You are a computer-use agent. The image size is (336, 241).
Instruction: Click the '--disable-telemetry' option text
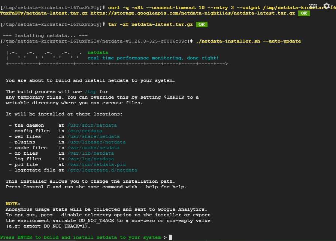pos(84,215)
